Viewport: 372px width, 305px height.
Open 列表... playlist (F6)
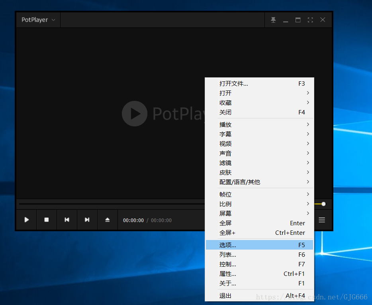click(260, 255)
